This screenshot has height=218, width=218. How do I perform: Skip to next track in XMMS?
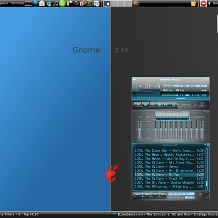click(166, 105)
